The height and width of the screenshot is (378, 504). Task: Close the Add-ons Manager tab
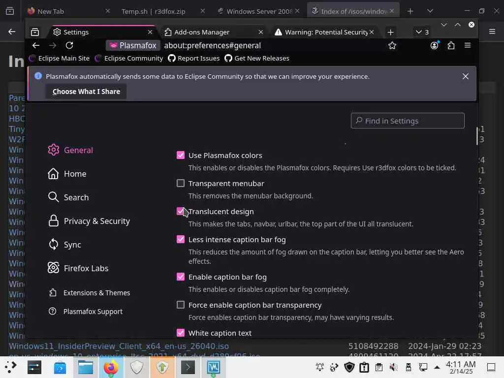(x=261, y=32)
